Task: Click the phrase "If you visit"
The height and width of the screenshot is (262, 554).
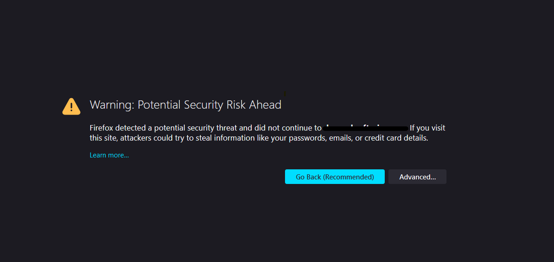Action: (427, 128)
